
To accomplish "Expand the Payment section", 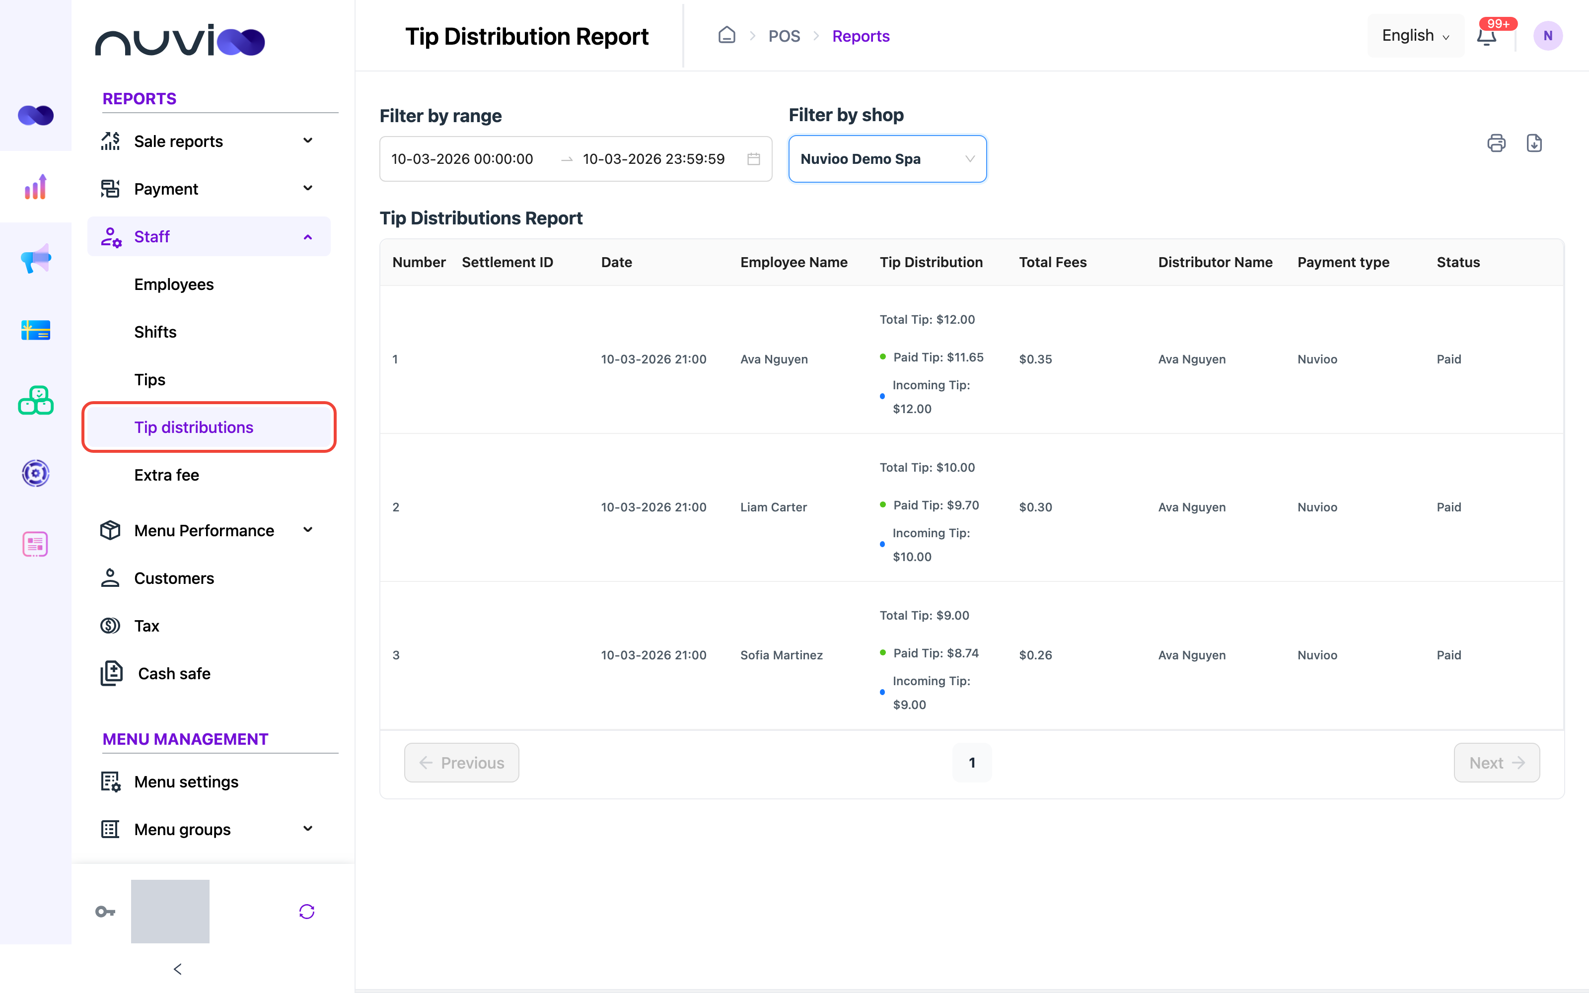I will click(209, 189).
